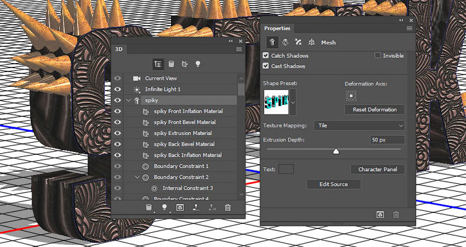The height and width of the screenshot is (247, 466).
Task: Click the Reset Deformation button
Action: pyautogui.click(x=375, y=109)
